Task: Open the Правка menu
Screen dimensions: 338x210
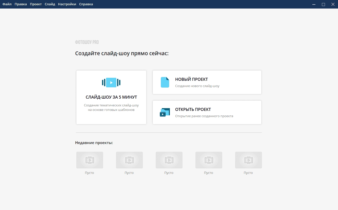Action: pos(21,4)
